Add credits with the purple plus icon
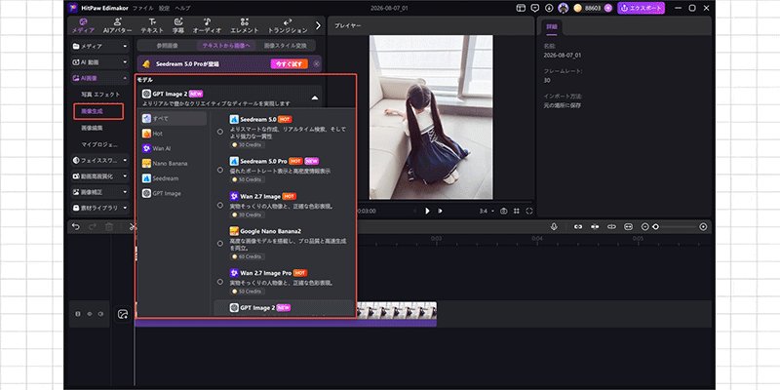780x390 pixels. (608, 8)
